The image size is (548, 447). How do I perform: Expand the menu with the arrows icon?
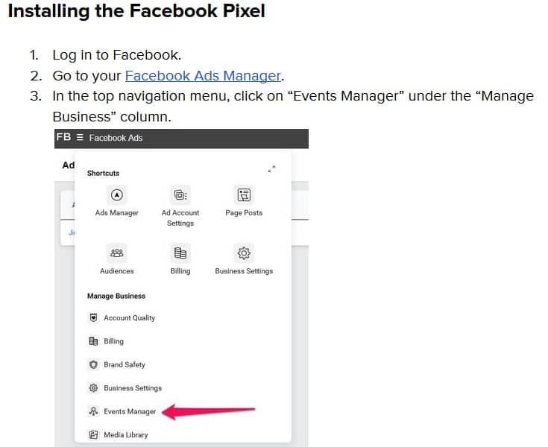(271, 169)
